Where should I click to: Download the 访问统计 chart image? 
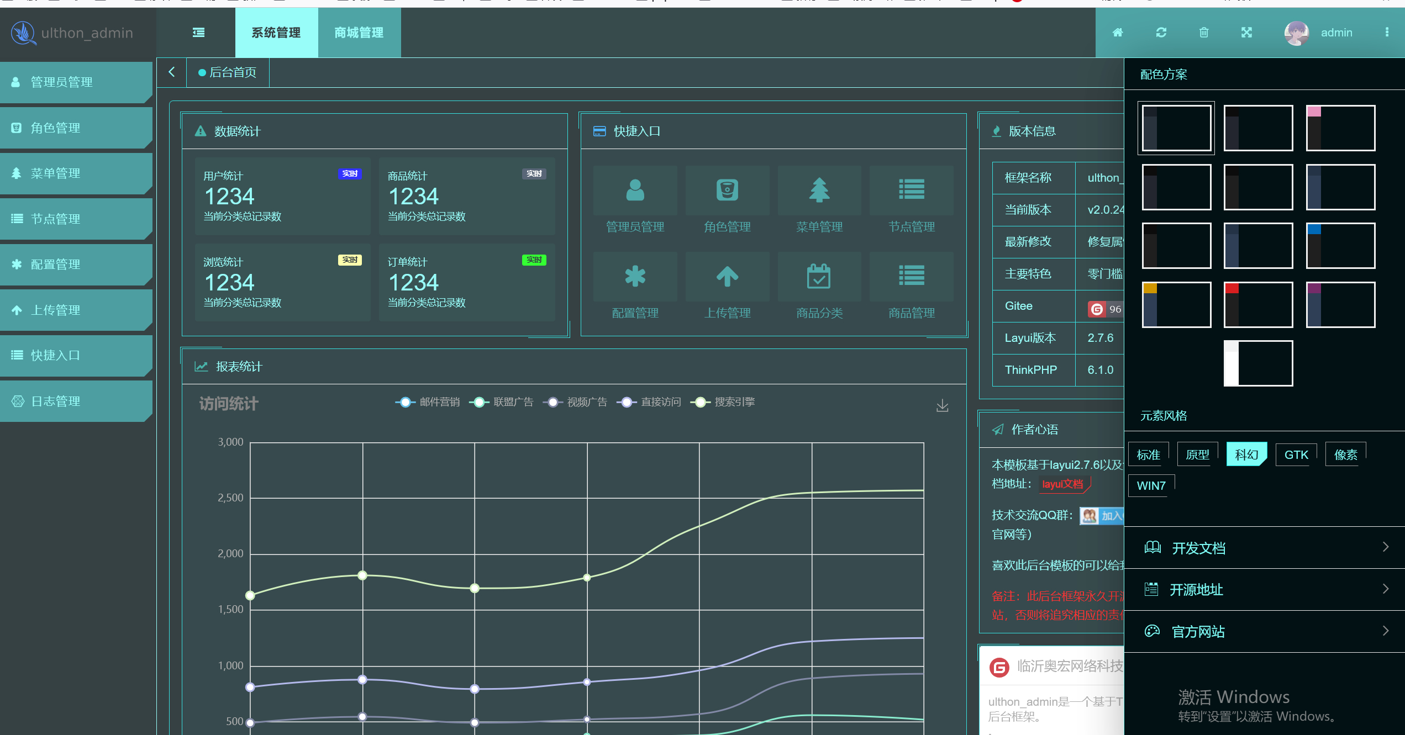(943, 406)
